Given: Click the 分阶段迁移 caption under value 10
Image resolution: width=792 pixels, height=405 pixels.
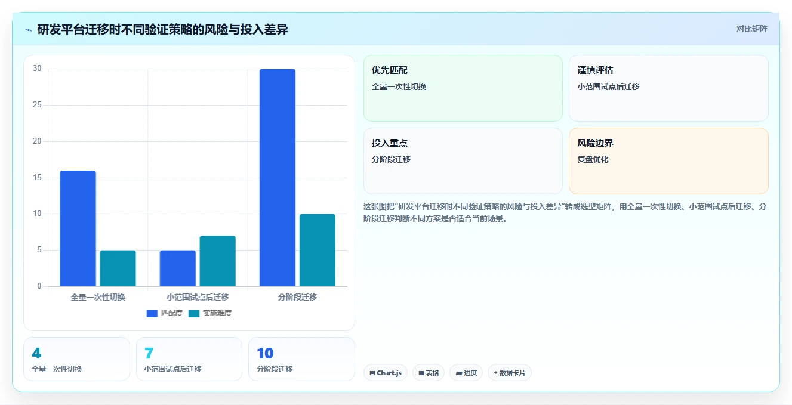Looking at the screenshot, I should tap(275, 369).
